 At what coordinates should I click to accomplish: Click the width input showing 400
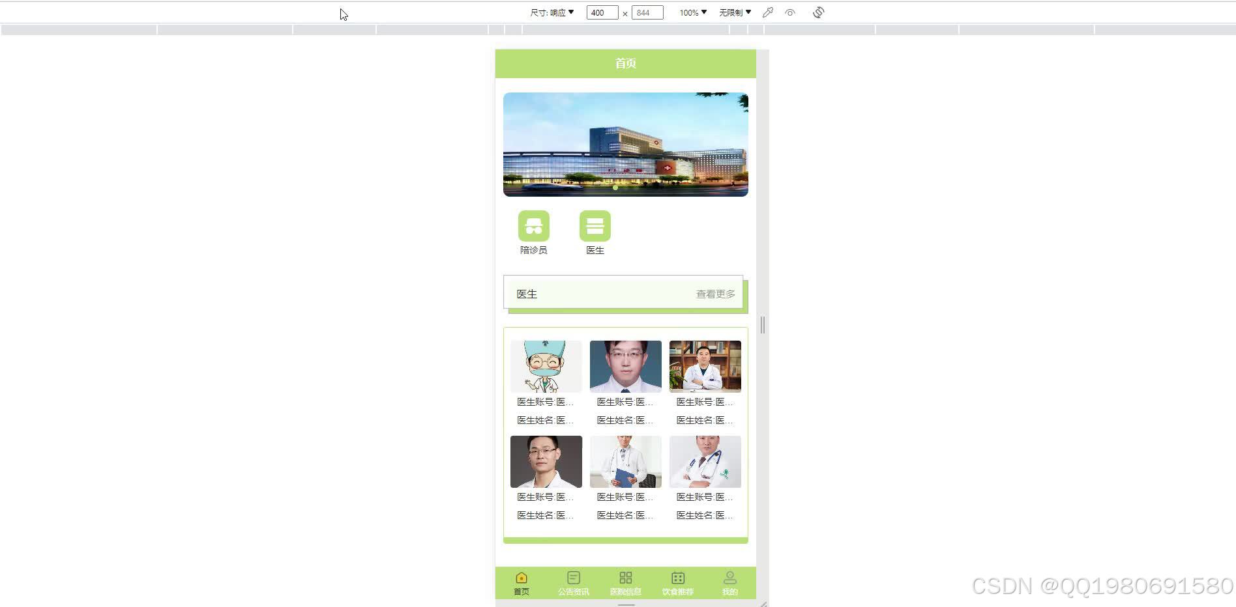click(x=601, y=12)
